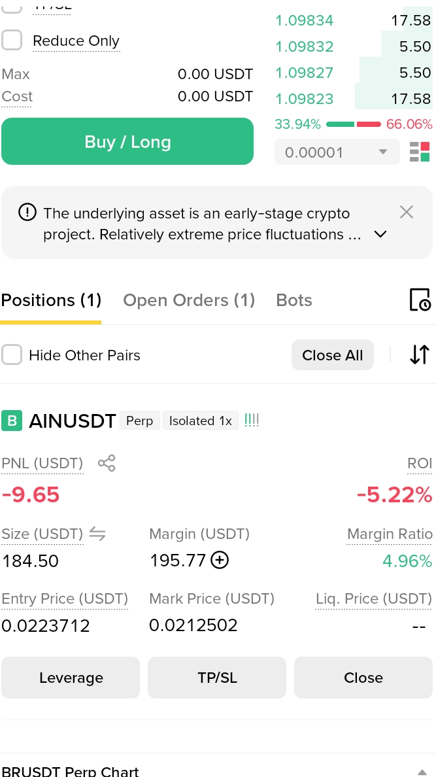Click the green ADL indicator bars
The image size is (436, 777).
coord(252,421)
